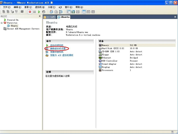The width and height of the screenshot is (178, 134).
Task: Click the Display monitor icon
Action: (x=100, y=67)
